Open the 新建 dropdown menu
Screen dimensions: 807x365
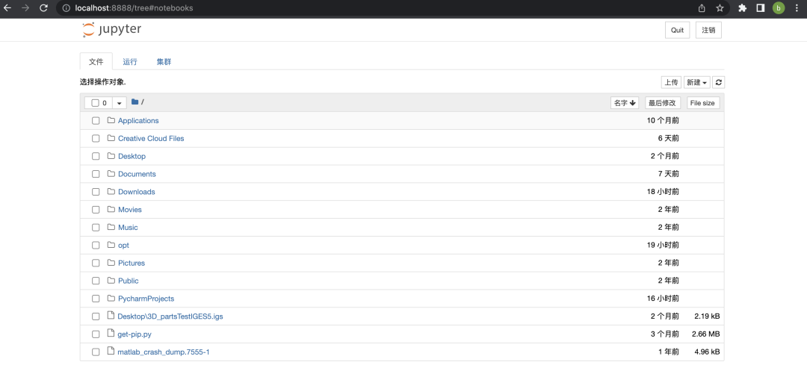tap(697, 82)
